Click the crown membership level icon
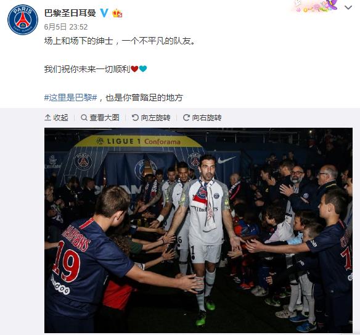Screen dimensions: 360x335 (117, 13)
